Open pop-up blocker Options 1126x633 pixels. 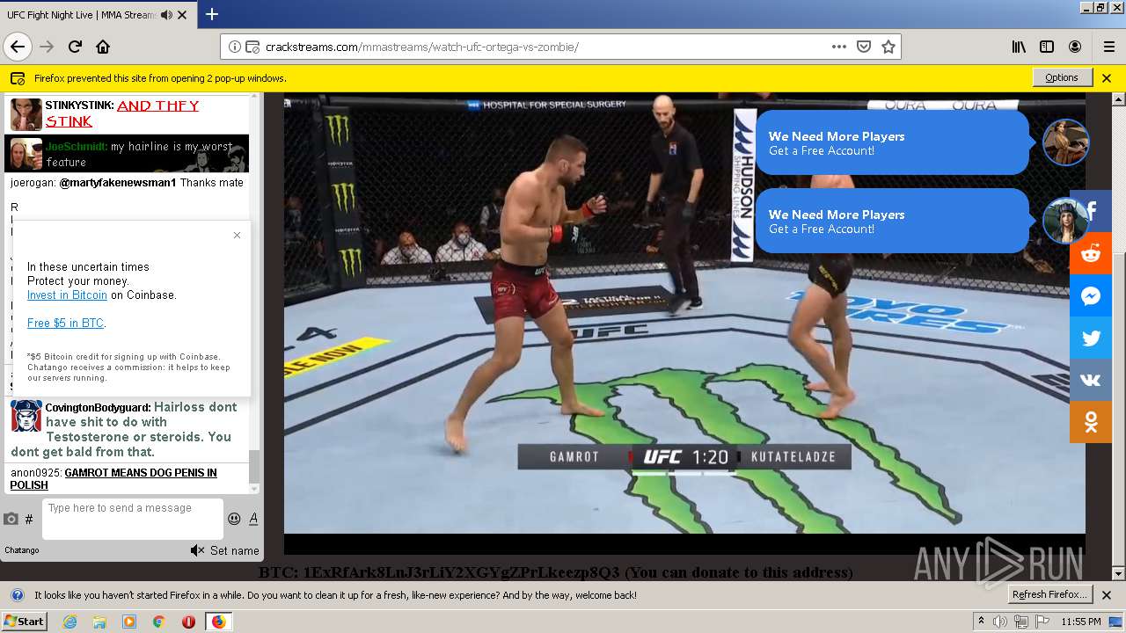click(x=1062, y=77)
